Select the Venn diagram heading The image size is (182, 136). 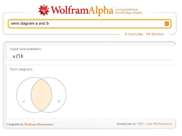[x=21, y=69]
